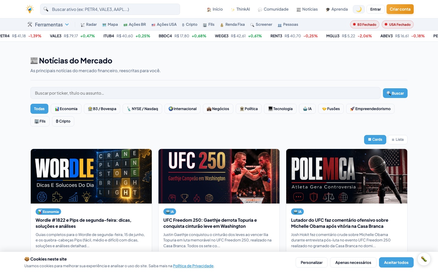Click the Entrar login button
Image resolution: width=438 pixels, height=273 pixels.
tap(376, 9)
